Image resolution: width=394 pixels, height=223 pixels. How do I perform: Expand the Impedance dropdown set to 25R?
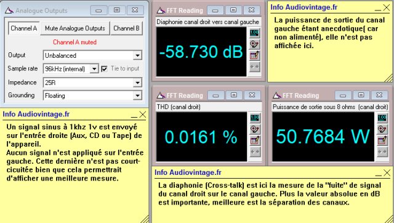pos(137,83)
